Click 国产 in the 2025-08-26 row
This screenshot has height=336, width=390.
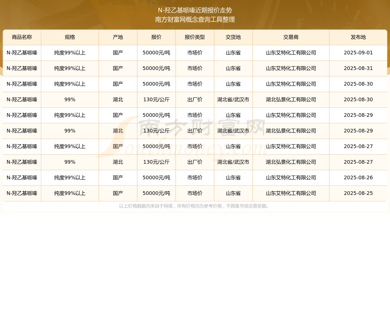[118, 178]
